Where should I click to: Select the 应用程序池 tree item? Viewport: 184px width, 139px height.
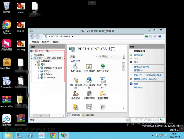coord(46,61)
